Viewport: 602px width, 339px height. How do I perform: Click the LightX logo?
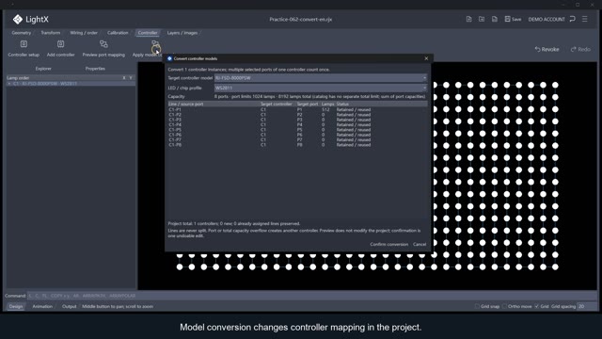(x=18, y=19)
